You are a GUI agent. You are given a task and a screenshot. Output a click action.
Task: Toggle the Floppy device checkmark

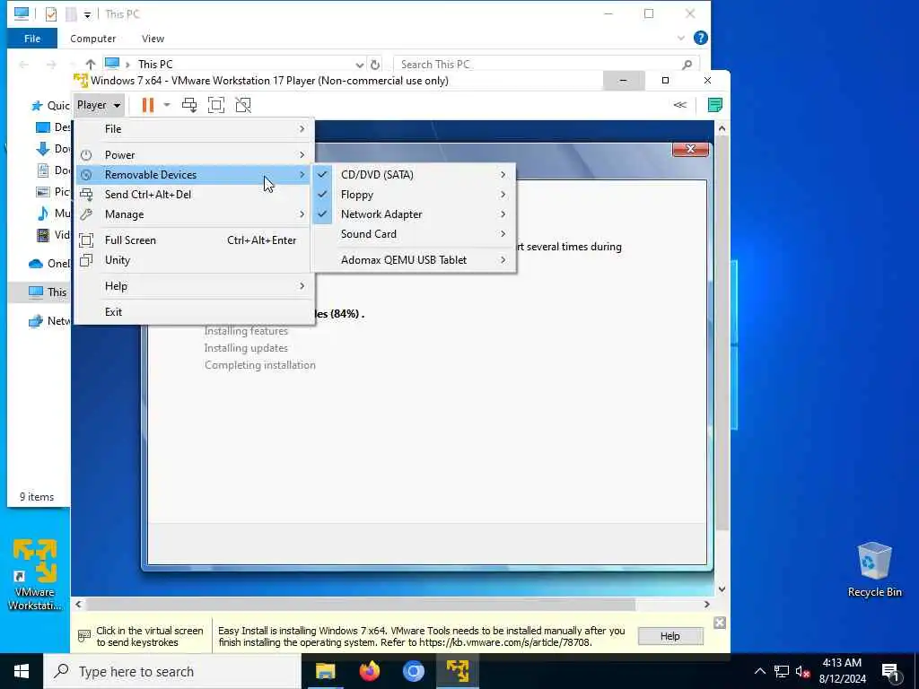tap(322, 195)
